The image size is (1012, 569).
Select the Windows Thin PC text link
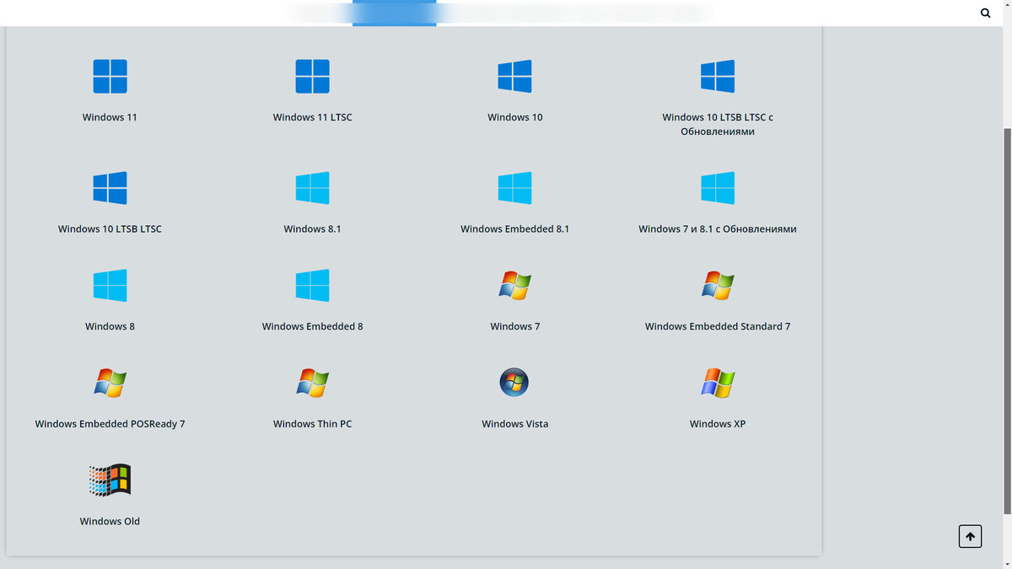(312, 424)
